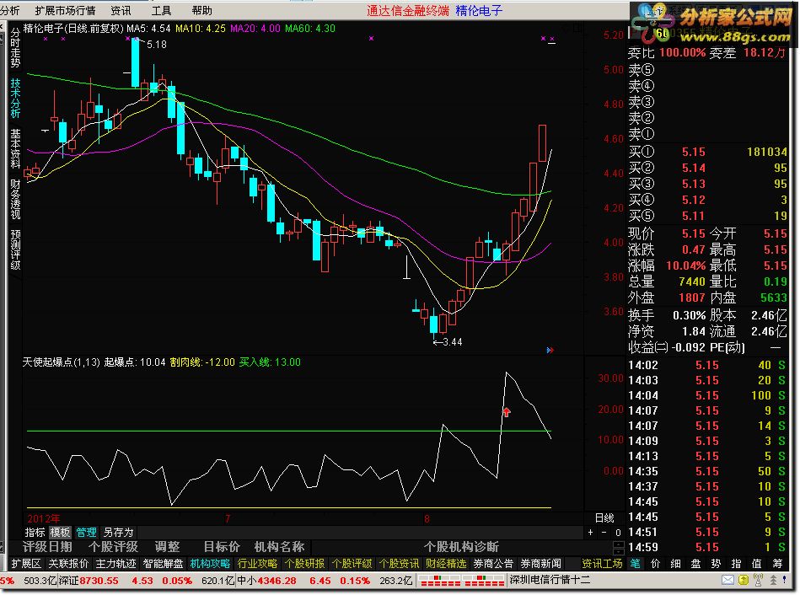Open the mail message icon in status bar
The image size is (800, 595).
tap(728, 580)
